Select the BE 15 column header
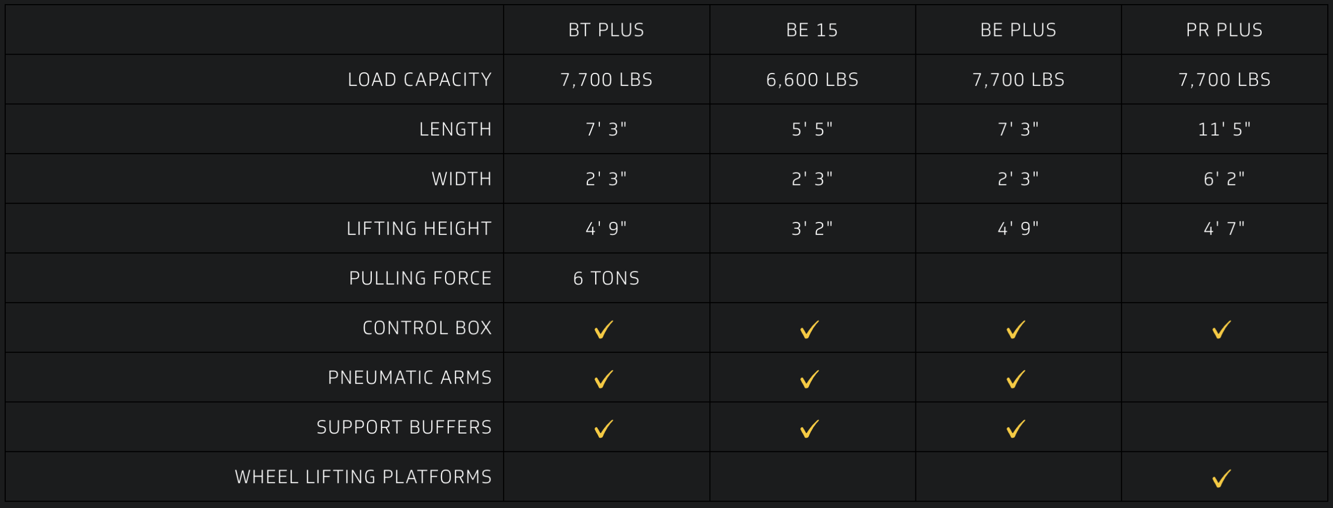This screenshot has height=508, width=1333. point(812,30)
